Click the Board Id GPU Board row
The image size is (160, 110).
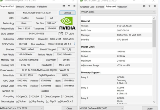click(x=116, y=39)
